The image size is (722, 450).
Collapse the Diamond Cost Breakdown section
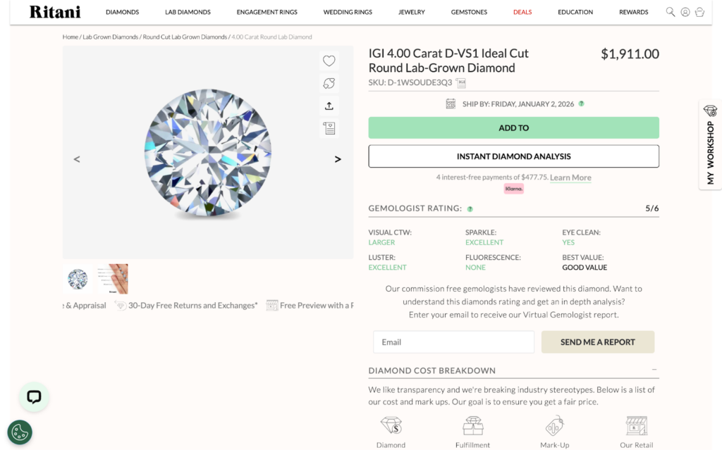654,370
